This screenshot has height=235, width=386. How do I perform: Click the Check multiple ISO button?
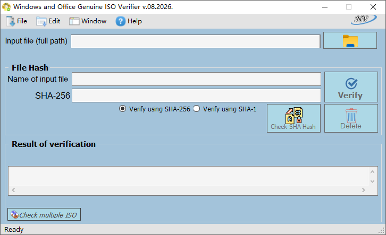pyautogui.click(x=44, y=215)
